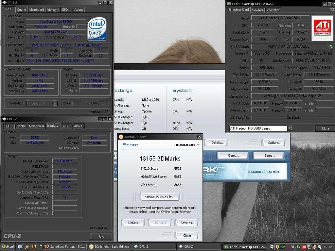The image size is (335, 251).
Task: Click the Memory CPU-Z window title icon
Action: (x=4, y=119)
